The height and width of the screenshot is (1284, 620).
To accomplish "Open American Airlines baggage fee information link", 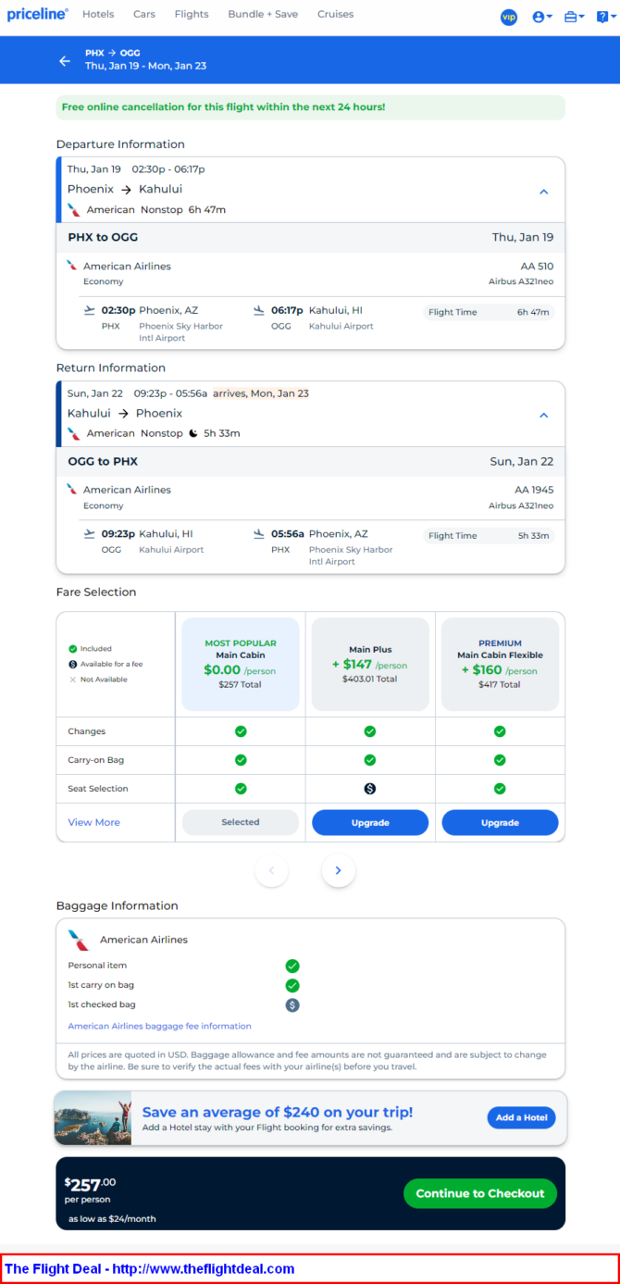I will (160, 1026).
